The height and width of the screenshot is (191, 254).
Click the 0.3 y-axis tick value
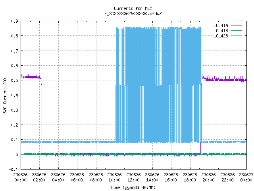14,110
